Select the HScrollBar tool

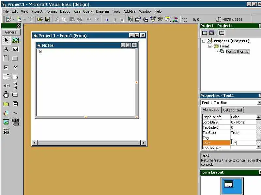pos(6,86)
